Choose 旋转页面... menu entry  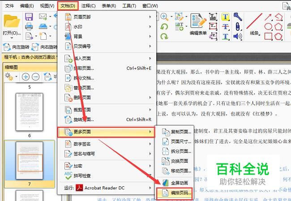click(107, 120)
